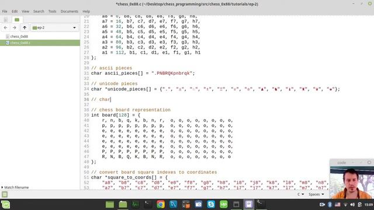
Task: Click value 112 on the a1 line
Action: pyautogui.click(x=120, y=52)
